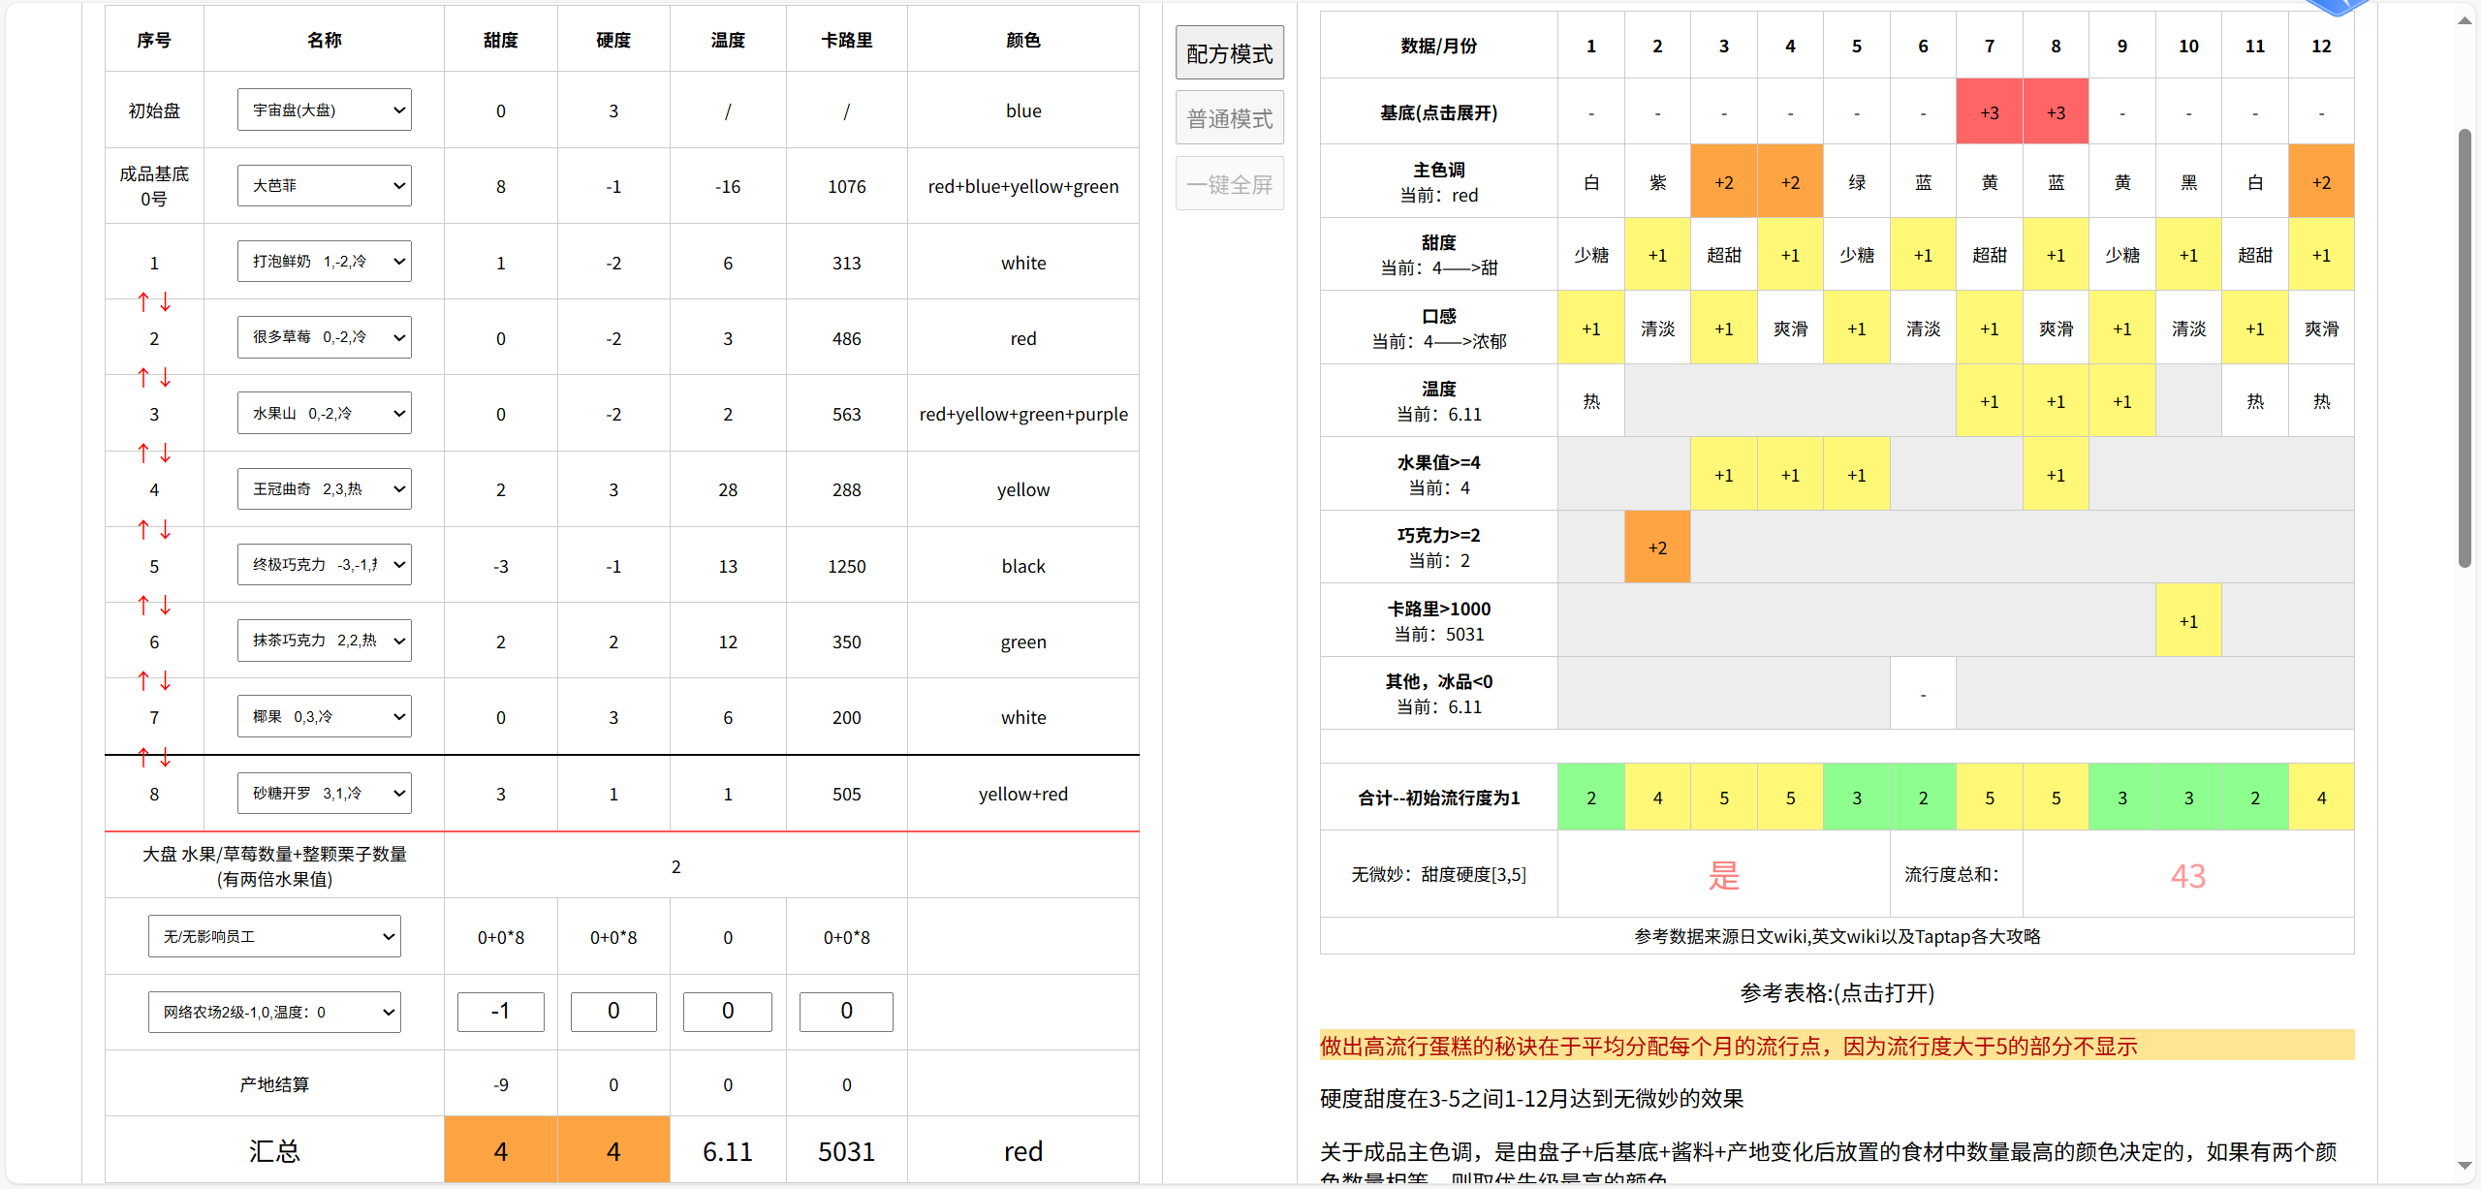Click the red+yellow+green+purple color cell
2481x1189 pixels.
[x=1023, y=414]
